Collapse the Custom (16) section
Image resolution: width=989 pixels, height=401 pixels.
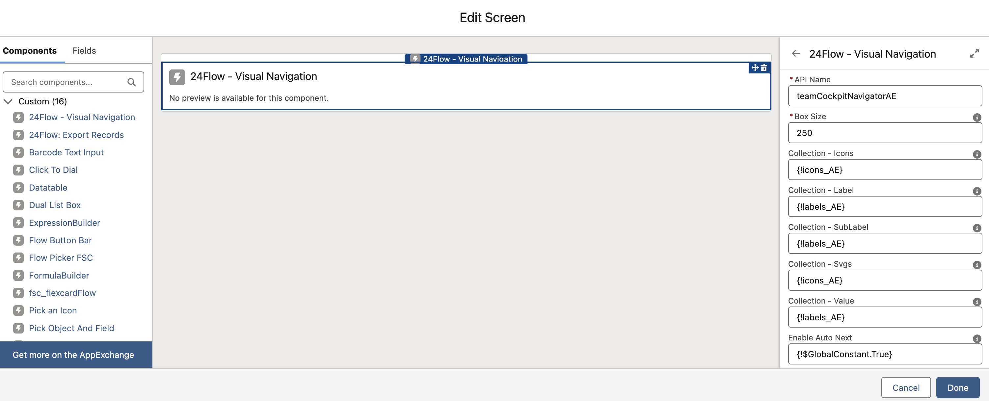coord(8,101)
